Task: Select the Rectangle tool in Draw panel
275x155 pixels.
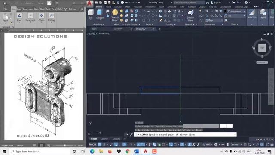Action: pyautogui.click(x=148, y=20)
